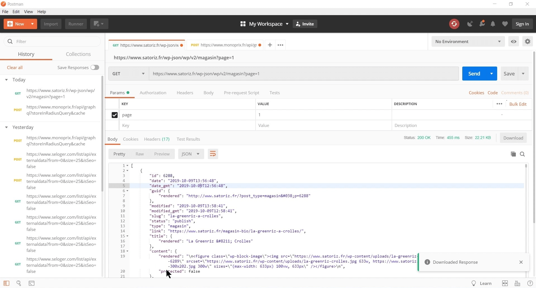Search within the response body

click(522, 154)
